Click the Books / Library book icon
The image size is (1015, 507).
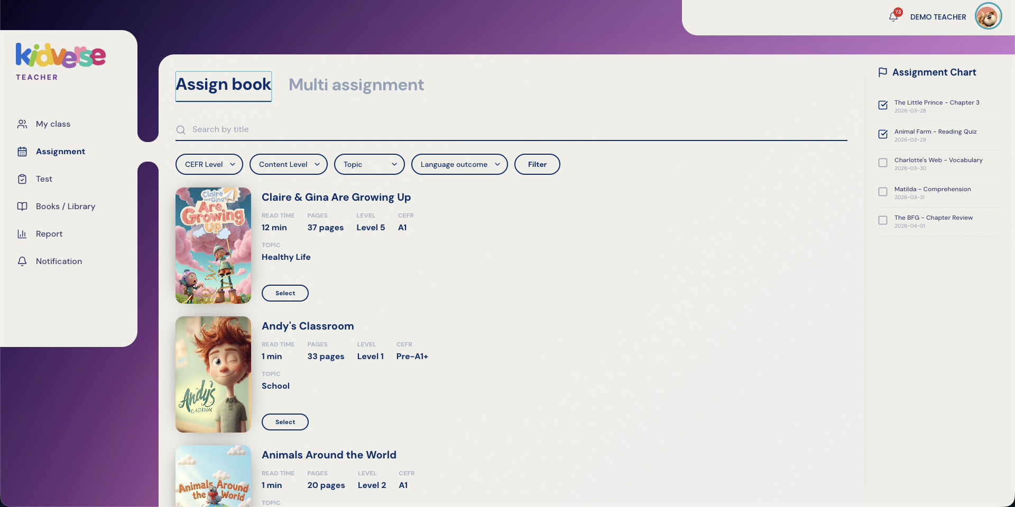[22, 206]
